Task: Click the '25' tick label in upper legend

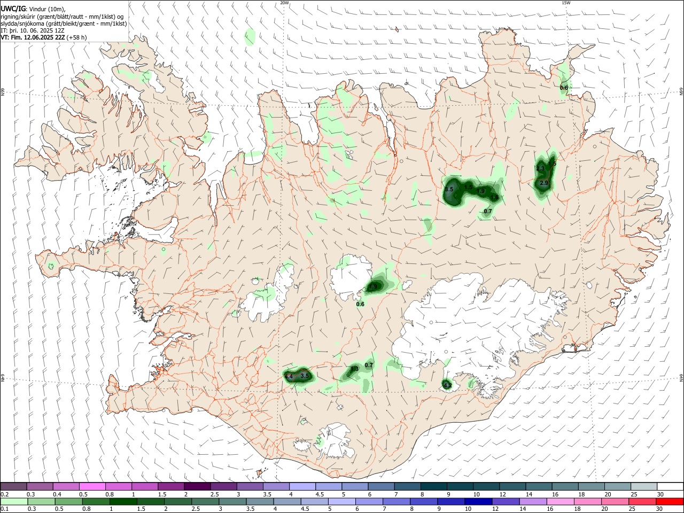Action: pyautogui.click(x=633, y=494)
